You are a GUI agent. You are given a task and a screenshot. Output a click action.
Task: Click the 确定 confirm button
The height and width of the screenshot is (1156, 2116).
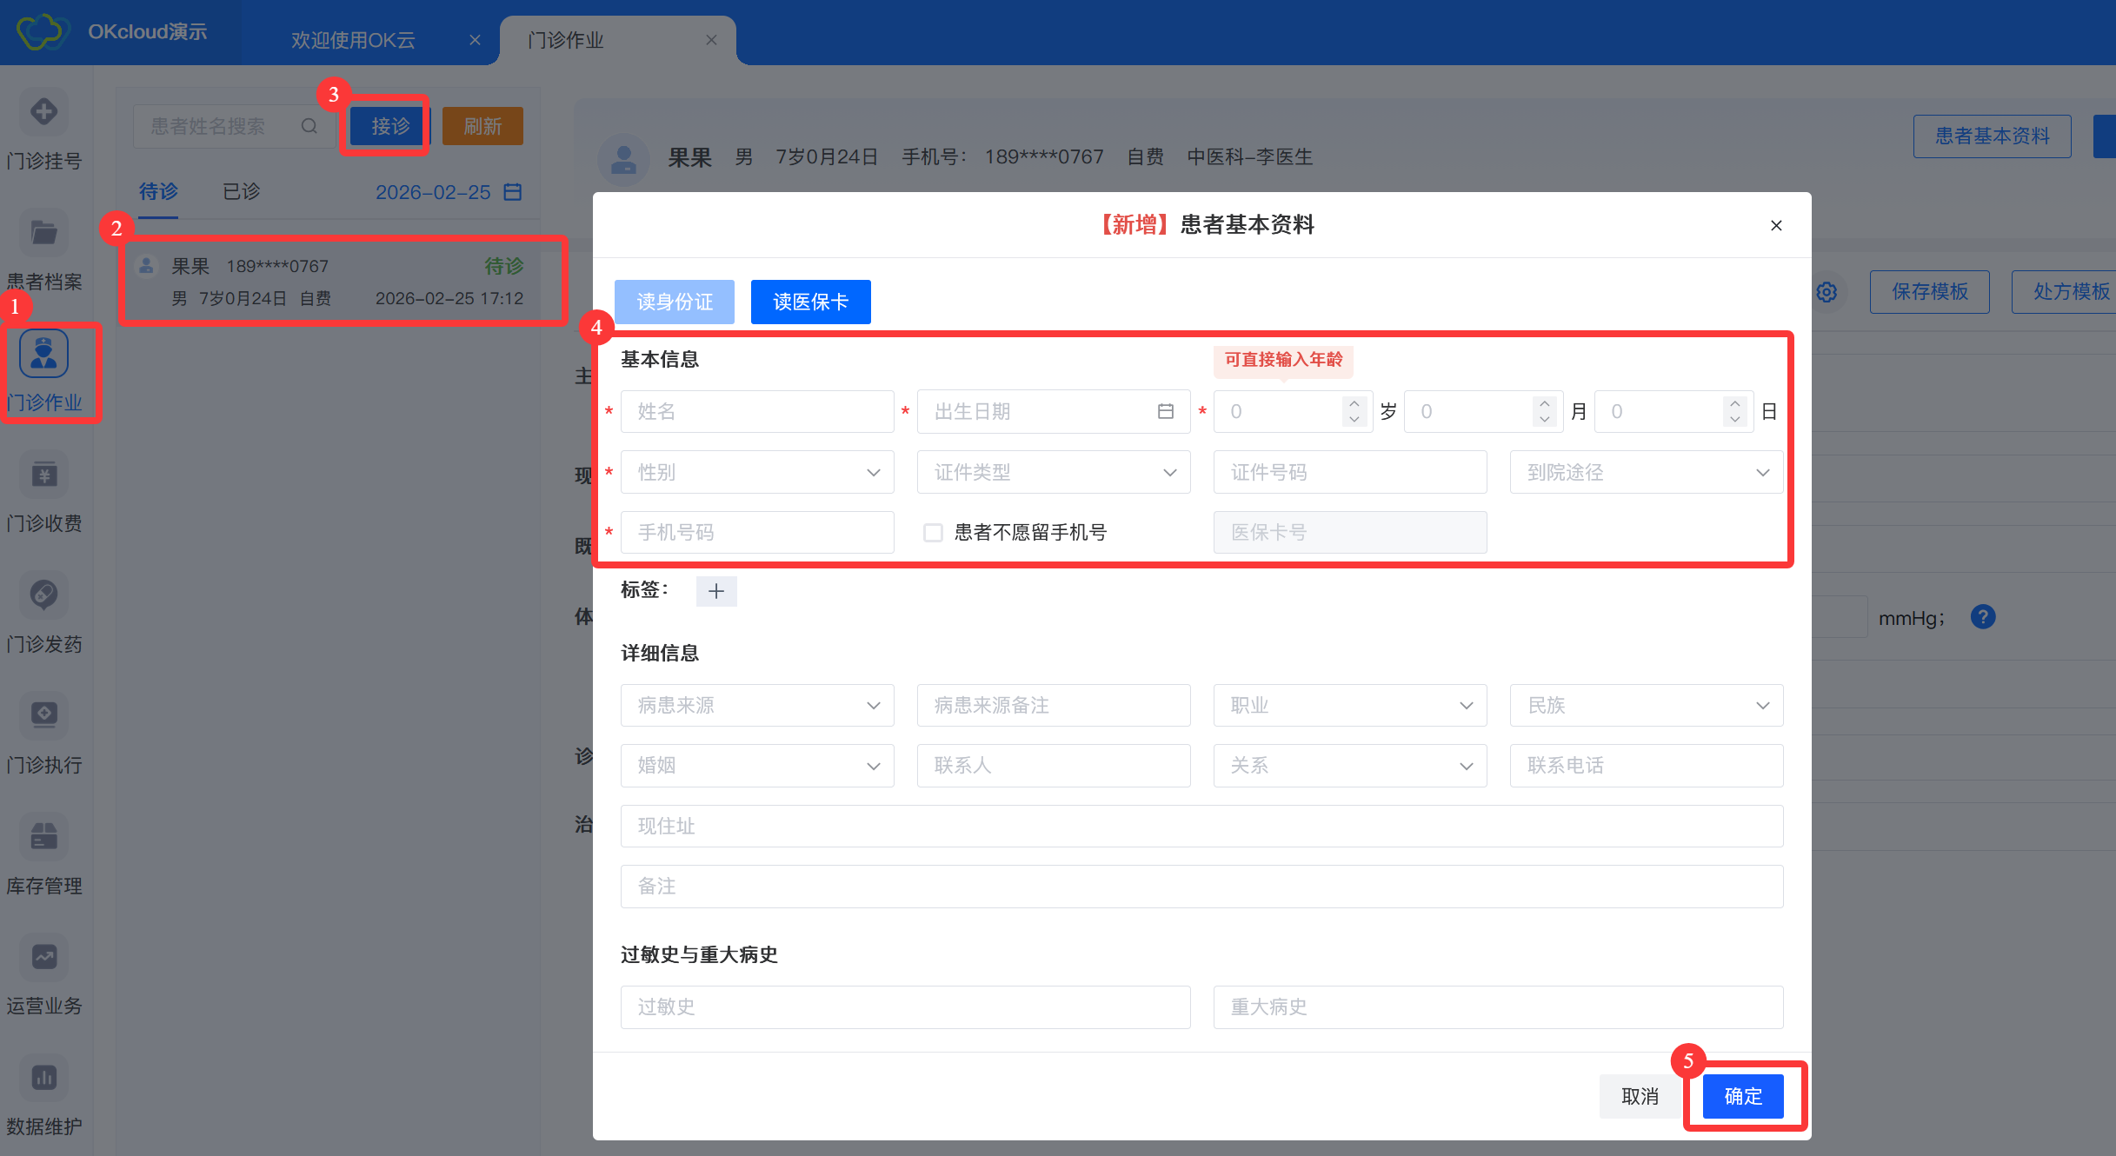pos(1743,1096)
